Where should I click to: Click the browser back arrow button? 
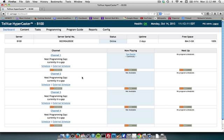[3, 14]
